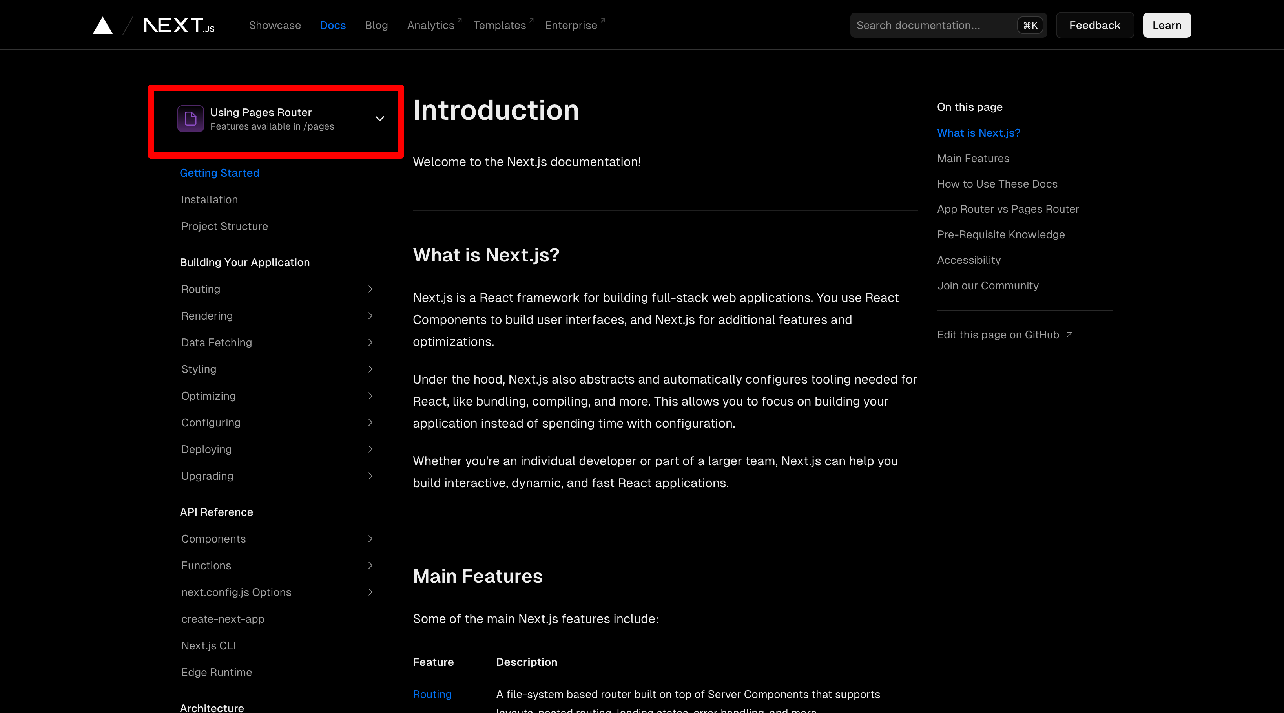Click the Next.js wordmark logo

tap(179, 26)
